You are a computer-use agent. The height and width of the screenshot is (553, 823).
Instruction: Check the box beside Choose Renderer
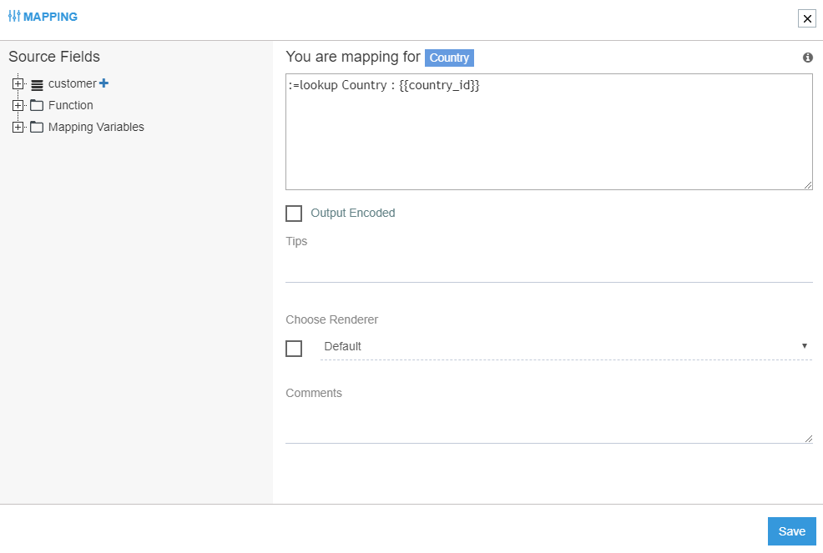tap(294, 349)
